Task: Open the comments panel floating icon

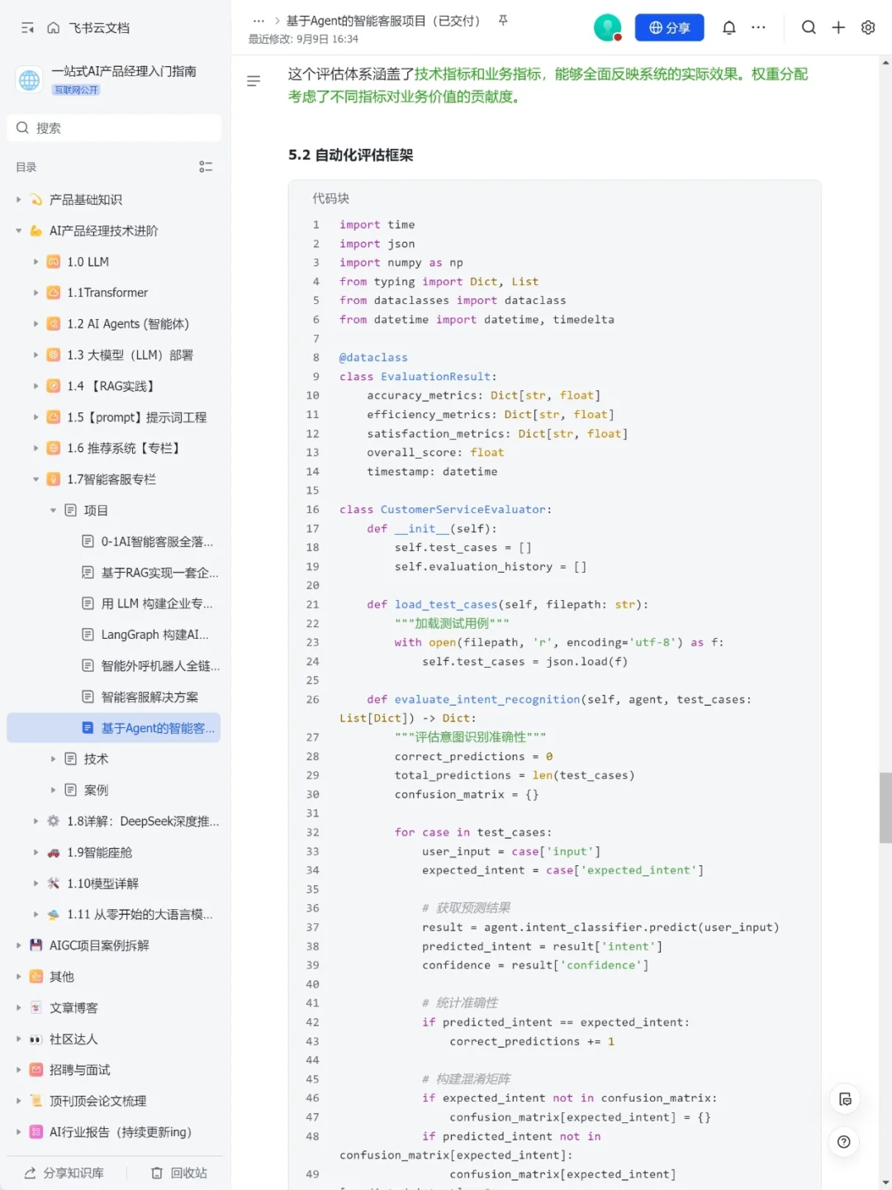Action: click(x=844, y=1099)
